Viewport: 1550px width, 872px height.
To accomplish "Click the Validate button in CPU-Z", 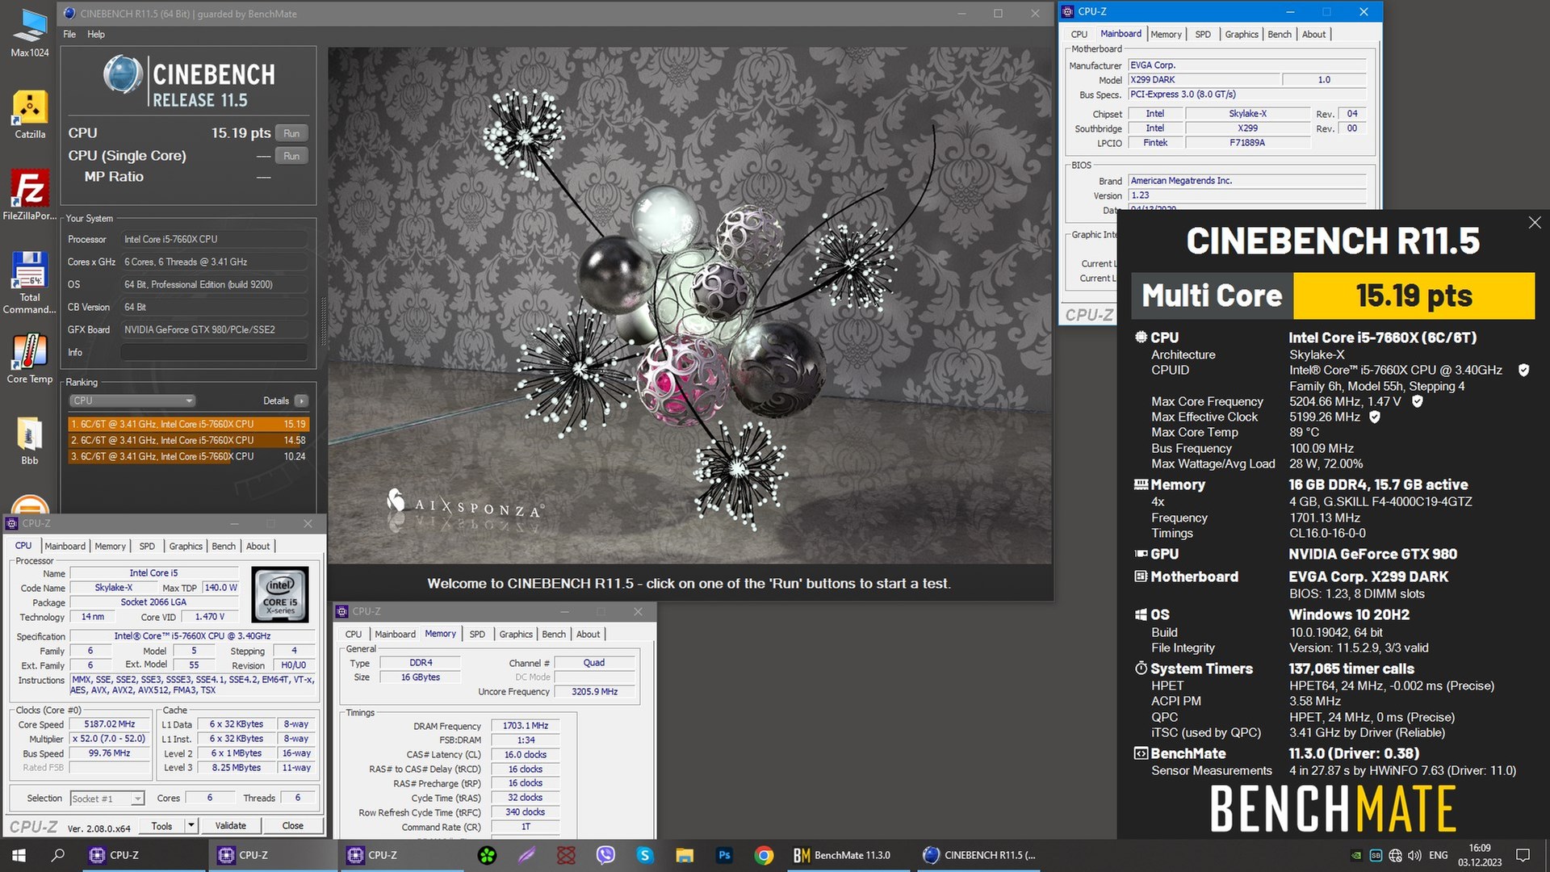I will [x=230, y=825].
